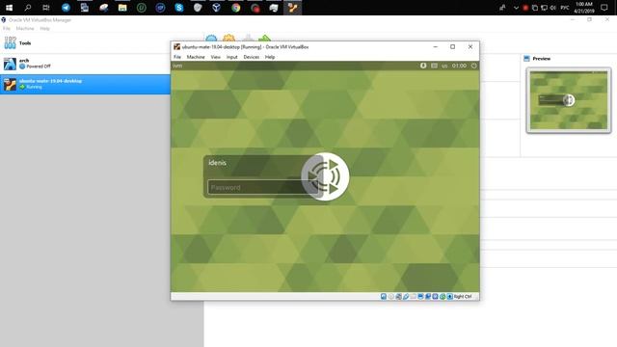Image resolution: width=617 pixels, height=347 pixels.
Task: Switch keyboard language indicator in tray
Action: coord(565,8)
